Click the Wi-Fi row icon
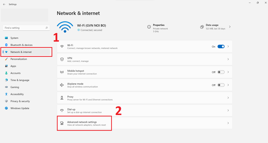Image resolution: width=268 pixels, height=143 pixels. point(62,47)
